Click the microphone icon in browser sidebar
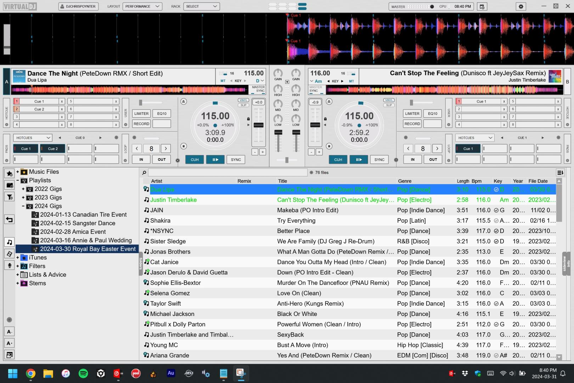Viewport: 574px width, 383px height. point(10,266)
